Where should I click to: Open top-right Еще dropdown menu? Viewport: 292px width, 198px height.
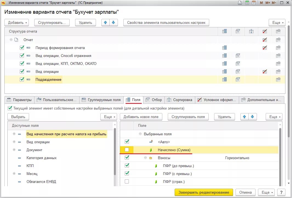coord(277,22)
